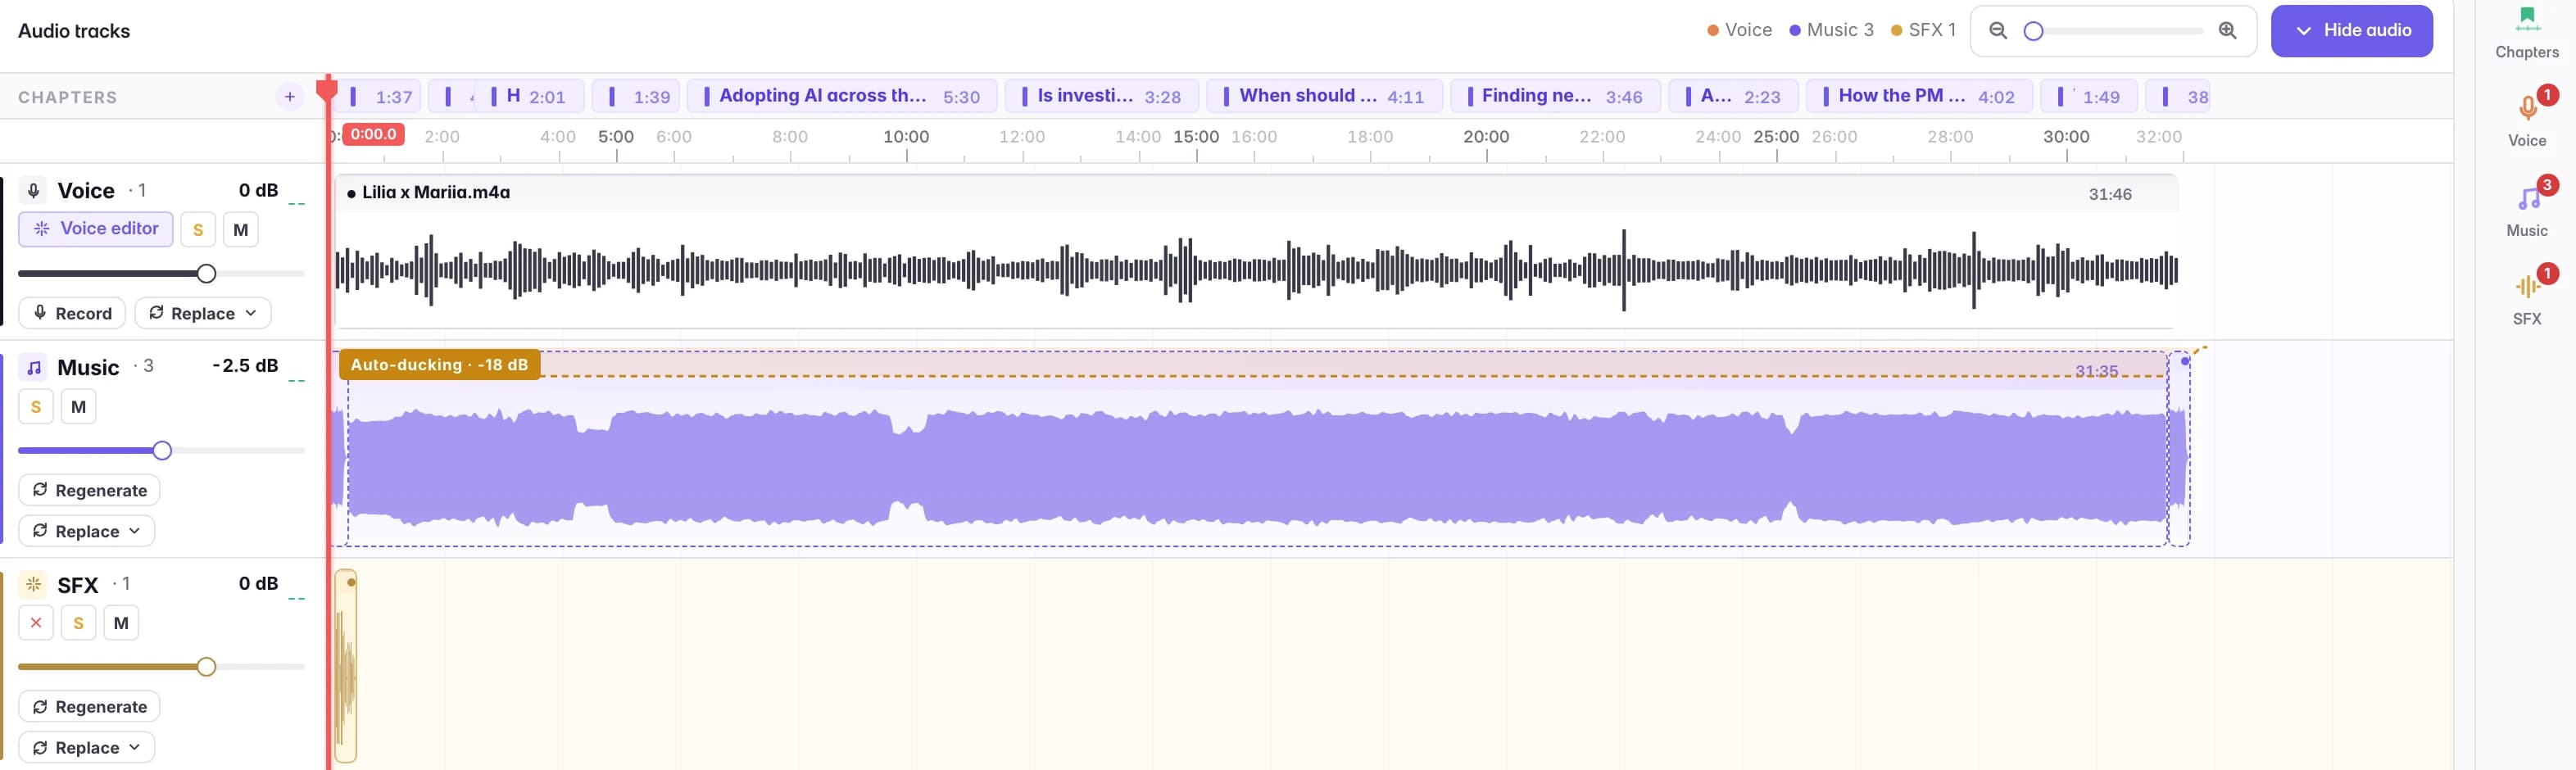Select chapter marker with duration 1:39
The image size is (2576, 770).
636,96
